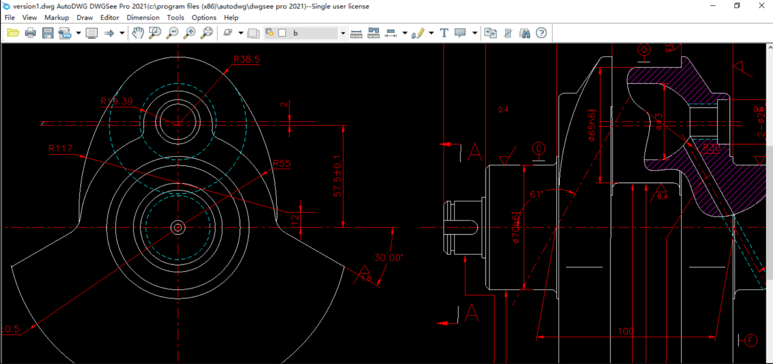Expand the comment tool dropdown arrow

[475, 33]
